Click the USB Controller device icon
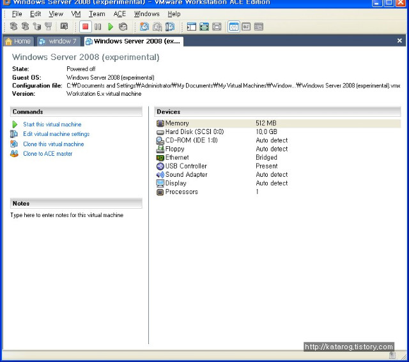The height and width of the screenshot is (362, 409). 160,166
